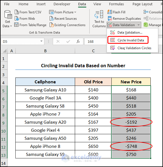Select the Cellphone header cell
This screenshot has height=167, width=163.
click(x=45, y=82)
